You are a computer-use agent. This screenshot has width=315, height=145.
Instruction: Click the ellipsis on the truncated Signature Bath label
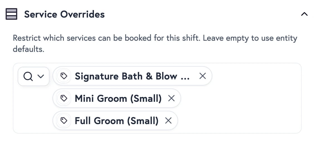pos(185,77)
